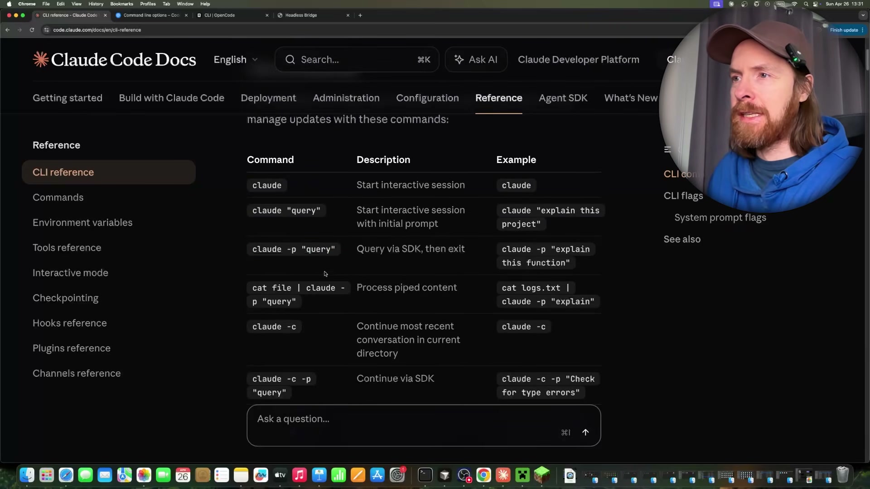This screenshot has height=489, width=870.
Task: Switch to Build with Claude Code tab
Action: tap(171, 98)
